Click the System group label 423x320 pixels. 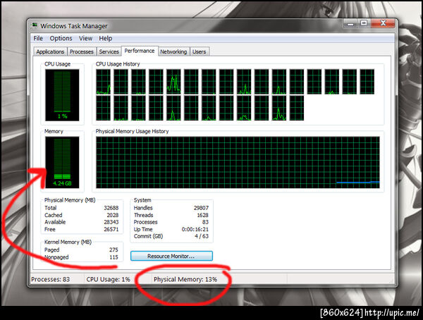click(x=142, y=200)
